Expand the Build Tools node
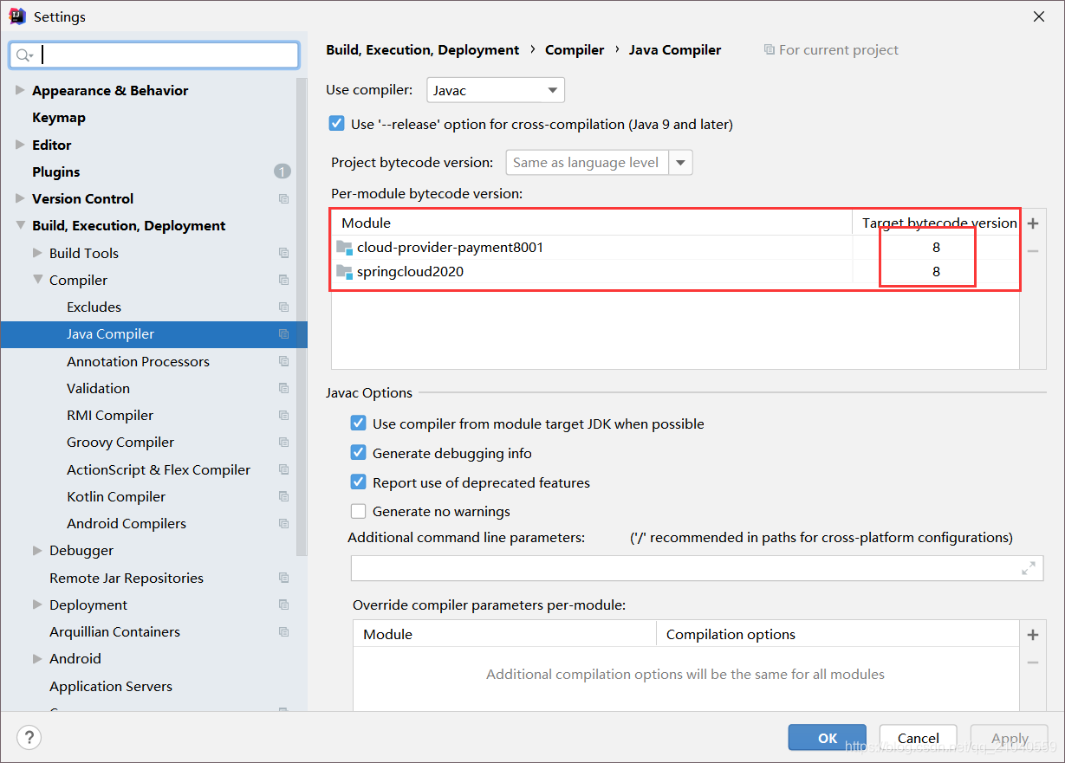Image resolution: width=1065 pixels, height=763 pixels. click(x=37, y=253)
